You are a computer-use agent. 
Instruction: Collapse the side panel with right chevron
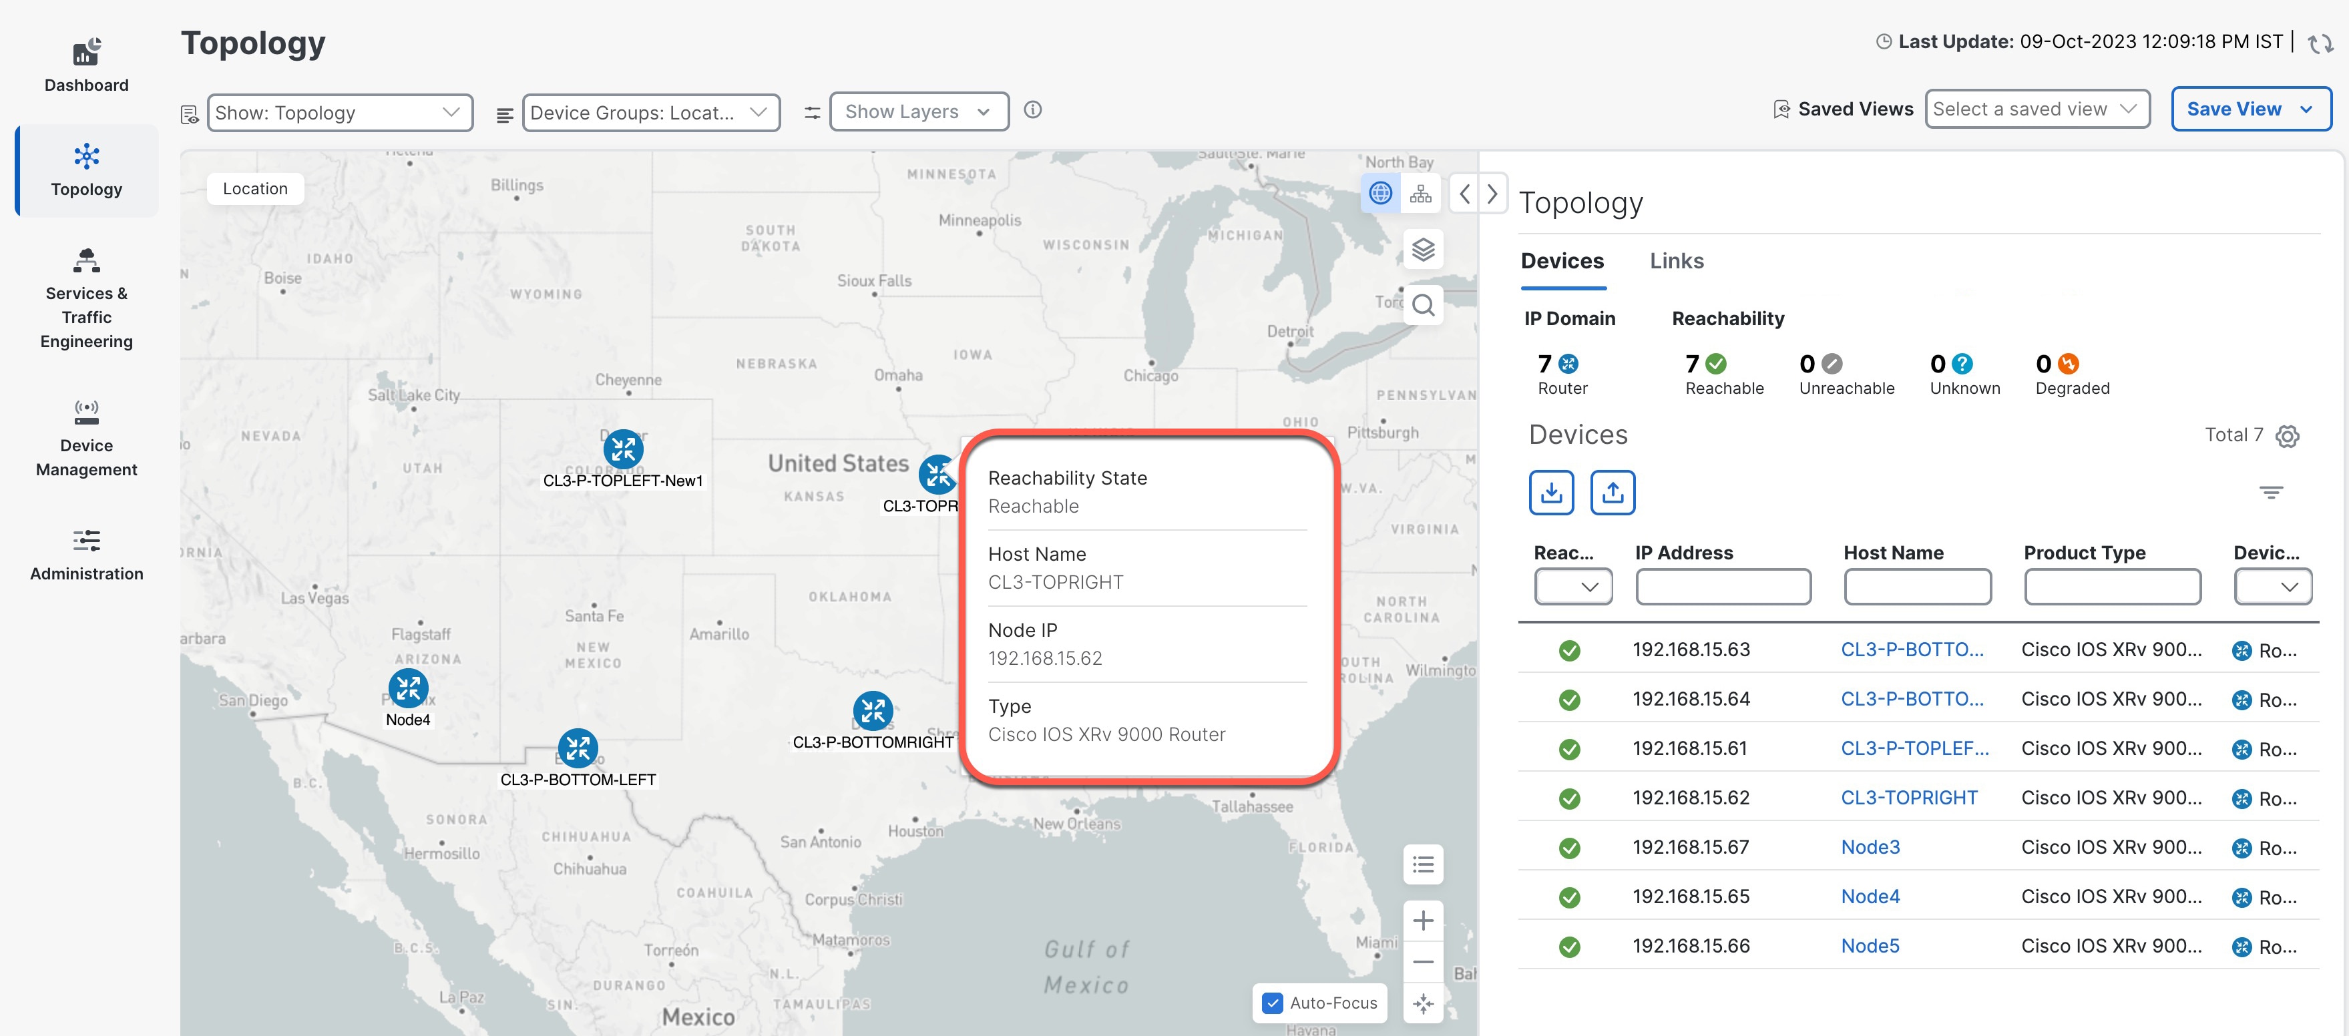(x=1492, y=194)
